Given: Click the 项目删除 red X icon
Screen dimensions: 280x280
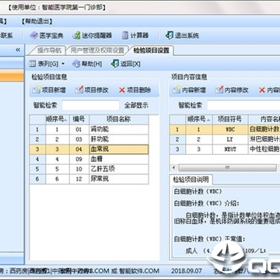Looking at the screenshot, I should 122,90.
